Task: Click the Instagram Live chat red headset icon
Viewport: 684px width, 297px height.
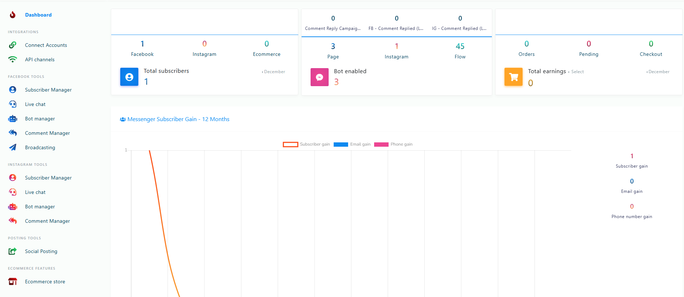Action: 13,192
